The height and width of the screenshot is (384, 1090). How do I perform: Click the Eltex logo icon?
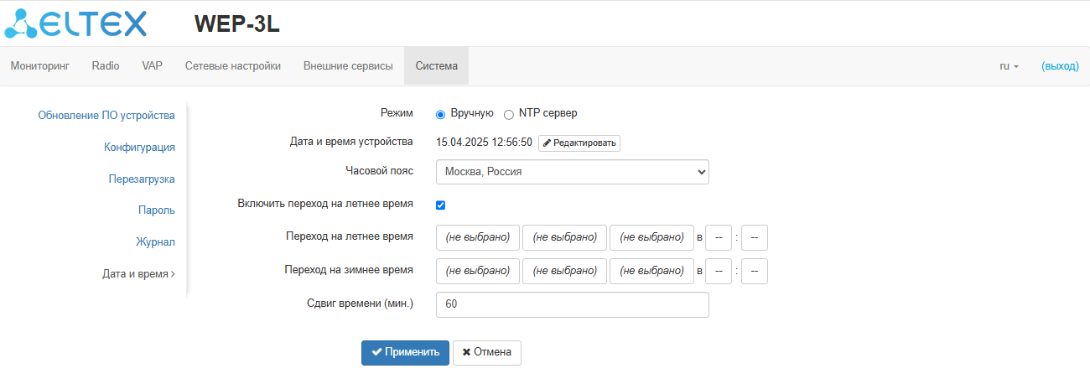(19, 23)
